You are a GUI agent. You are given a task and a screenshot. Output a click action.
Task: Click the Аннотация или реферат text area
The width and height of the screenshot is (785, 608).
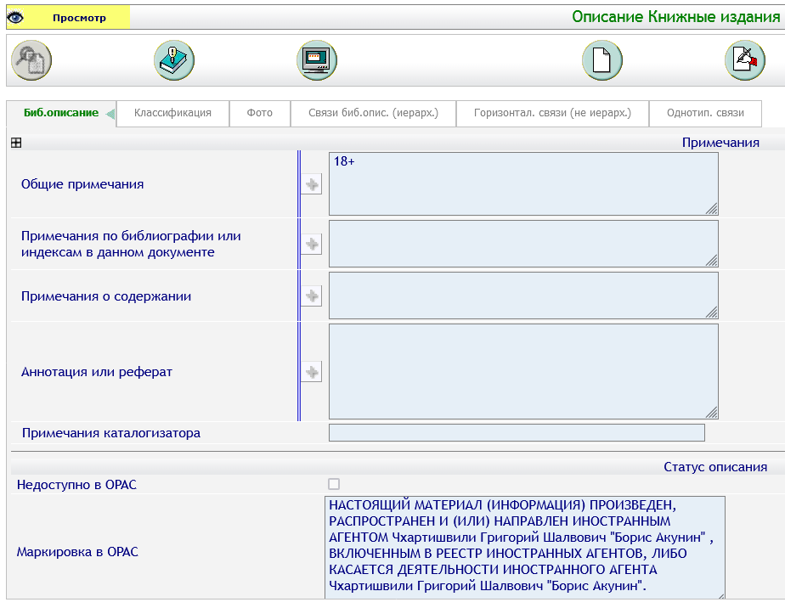(x=523, y=371)
